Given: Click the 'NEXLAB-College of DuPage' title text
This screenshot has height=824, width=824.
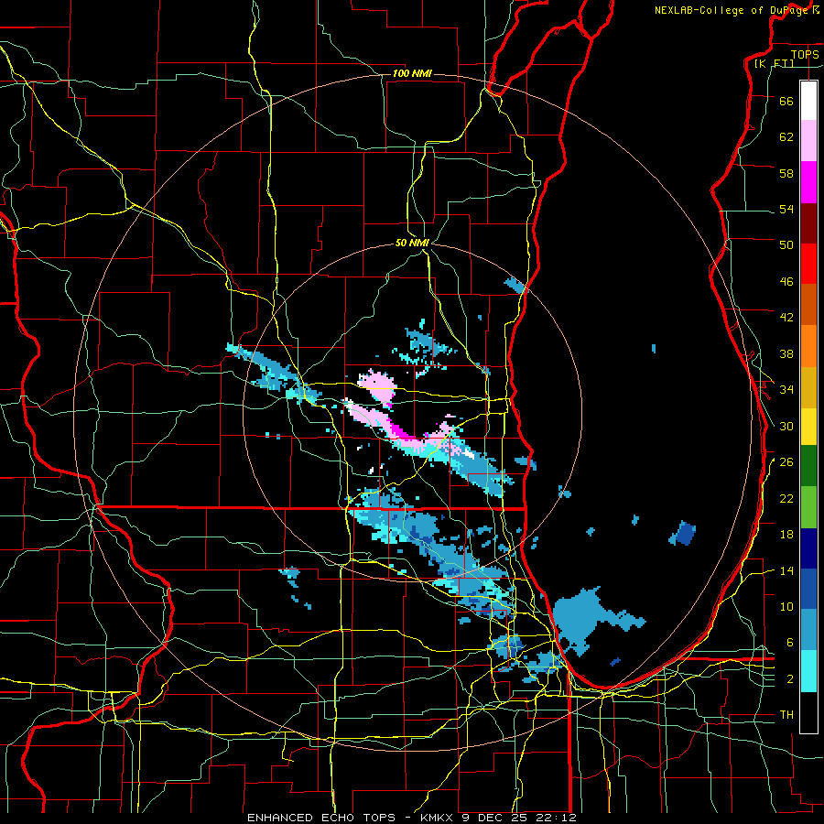Looking at the screenshot, I should tap(732, 10).
